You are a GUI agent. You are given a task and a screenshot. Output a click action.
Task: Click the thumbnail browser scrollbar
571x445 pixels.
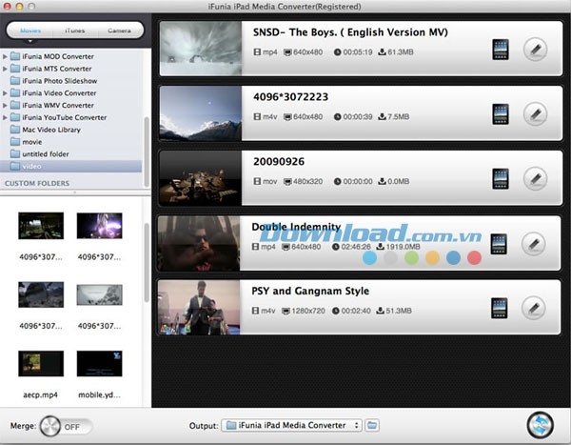click(147, 263)
